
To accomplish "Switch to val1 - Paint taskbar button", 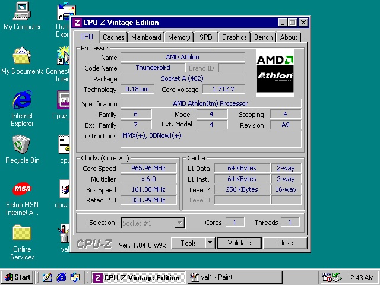I will pos(235,277).
